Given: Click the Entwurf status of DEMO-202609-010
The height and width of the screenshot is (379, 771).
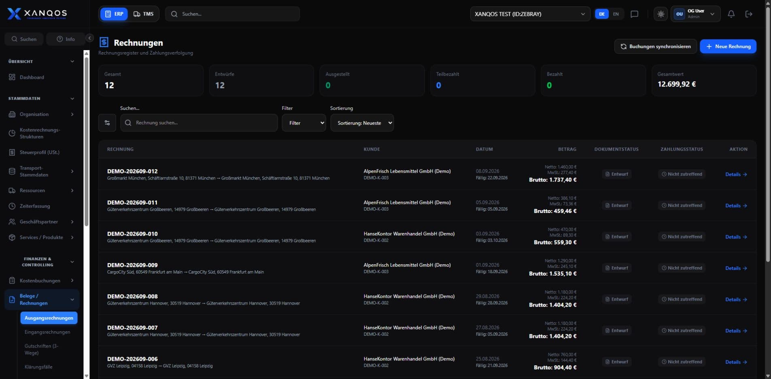Looking at the screenshot, I should coord(616,237).
